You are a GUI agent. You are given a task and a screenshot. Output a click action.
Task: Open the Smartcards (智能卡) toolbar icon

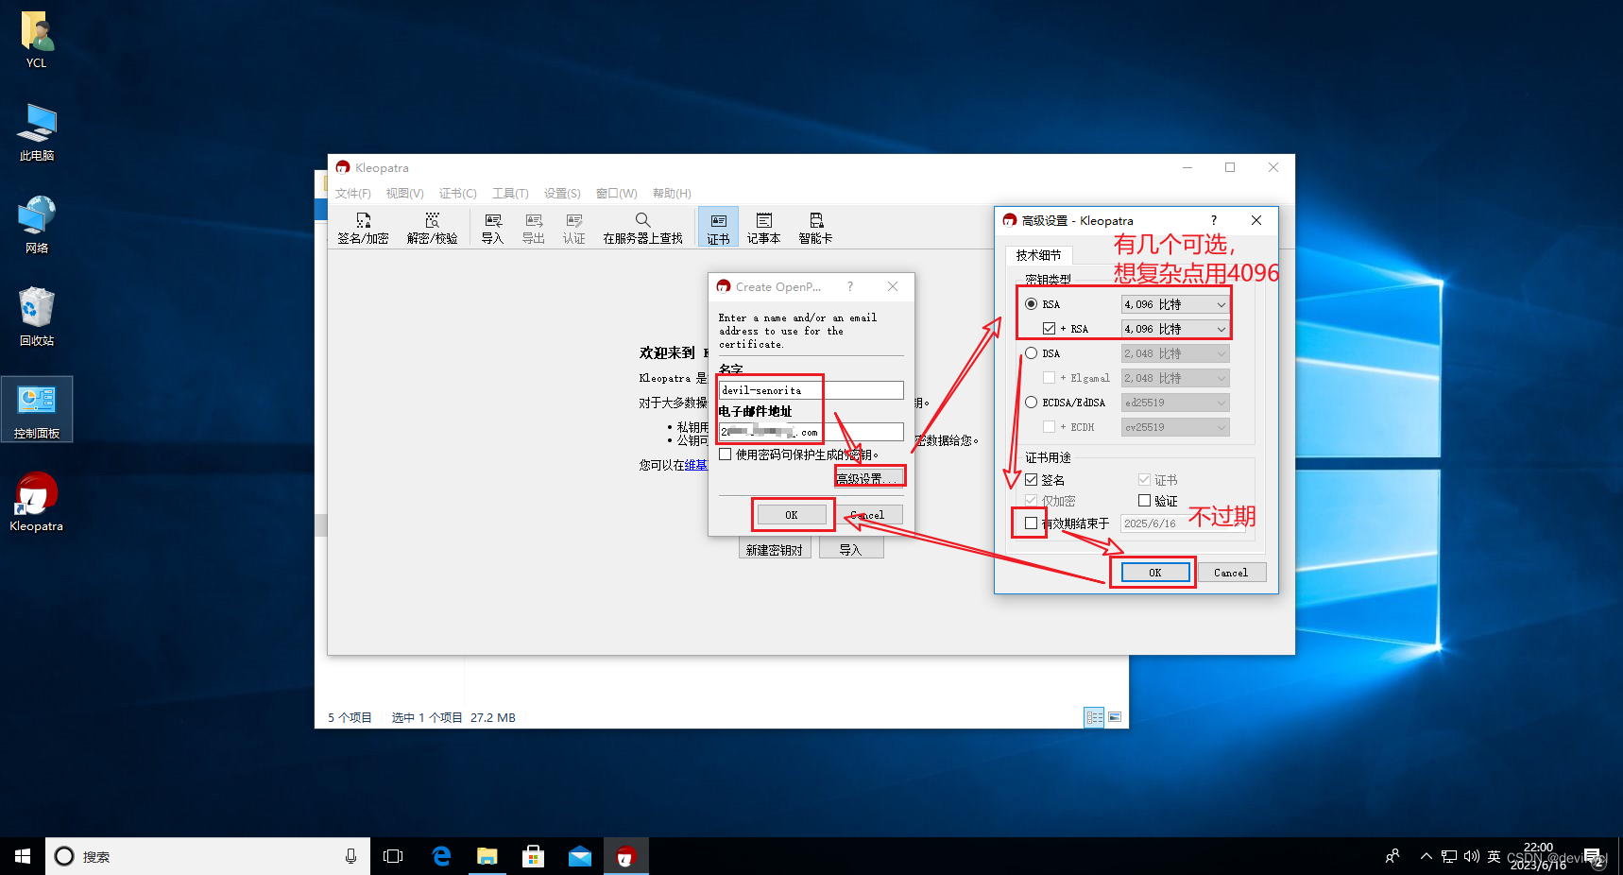pos(815,229)
